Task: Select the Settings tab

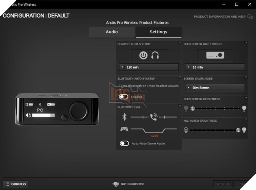Action: tap(158, 32)
